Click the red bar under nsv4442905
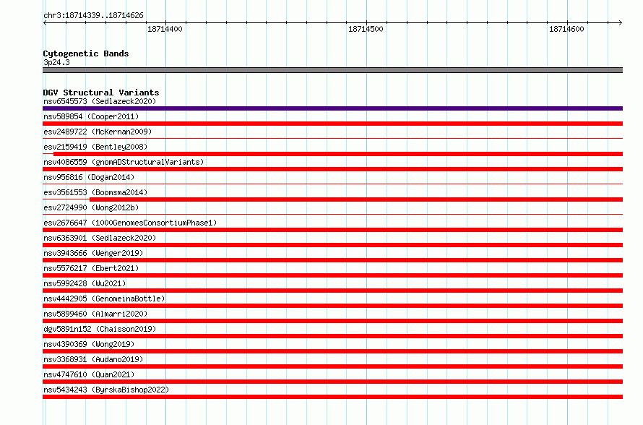Viewport: 643px width, 425px height. 332,306
